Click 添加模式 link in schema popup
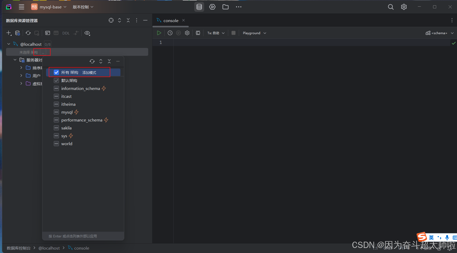457x253 pixels. (x=89, y=73)
